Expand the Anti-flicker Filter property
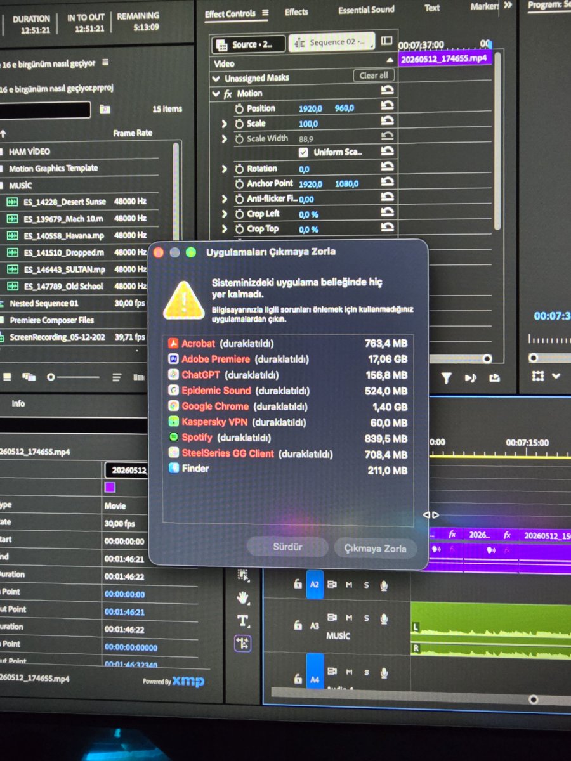 pos(224,199)
